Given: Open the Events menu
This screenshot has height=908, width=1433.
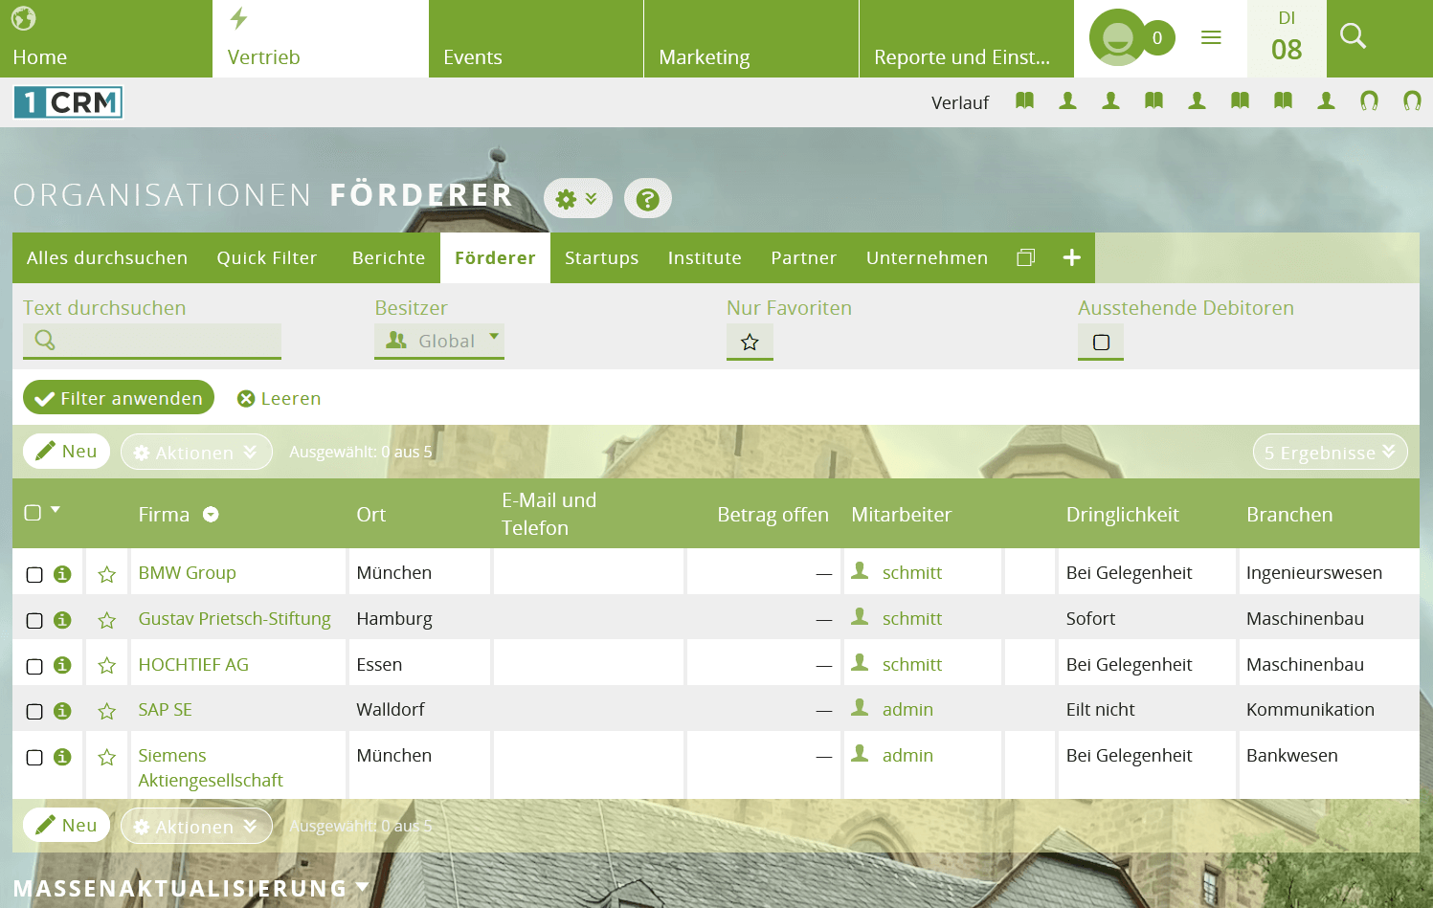Looking at the screenshot, I should 536,38.
